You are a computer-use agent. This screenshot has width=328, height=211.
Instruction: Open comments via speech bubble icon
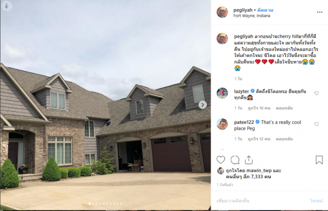click(235, 160)
